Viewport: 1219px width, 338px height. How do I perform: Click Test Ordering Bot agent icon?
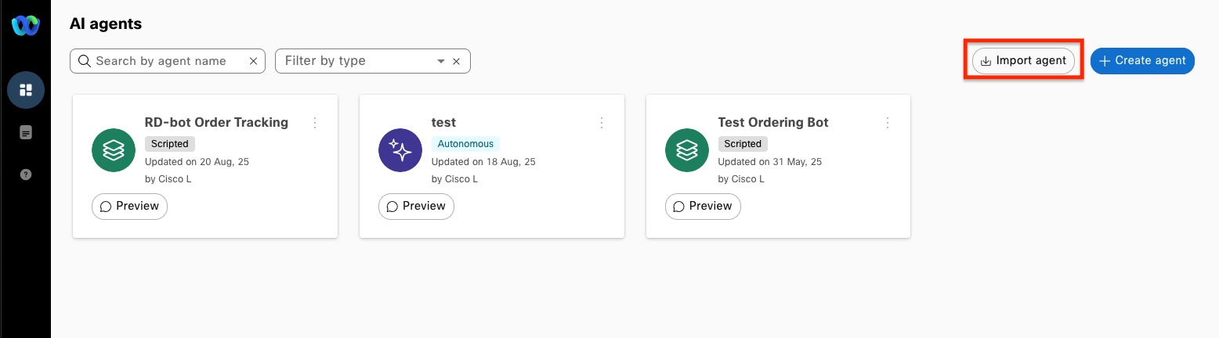pyautogui.click(x=687, y=149)
